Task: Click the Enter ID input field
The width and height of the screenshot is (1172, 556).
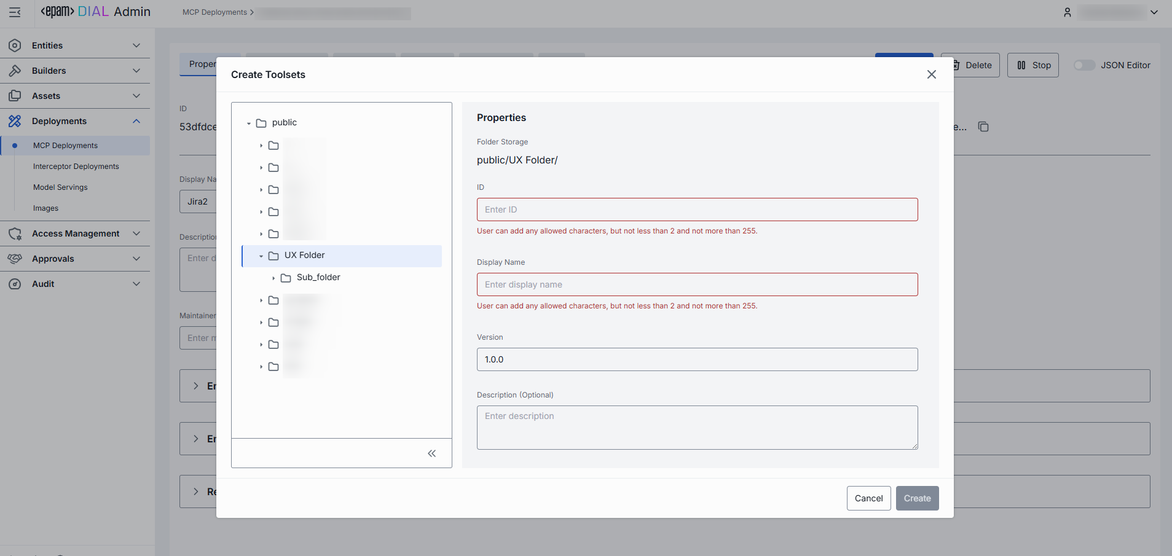Action: coord(697,209)
